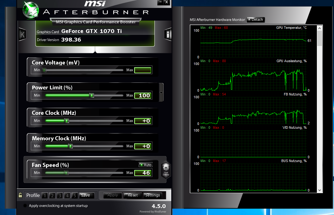Image resolution: width=334 pixels, height=215 pixels.
Task: Click the Memory Clock value field
Action: [143, 146]
